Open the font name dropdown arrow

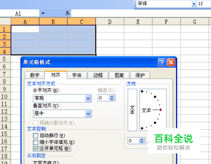tap(194, 4)
